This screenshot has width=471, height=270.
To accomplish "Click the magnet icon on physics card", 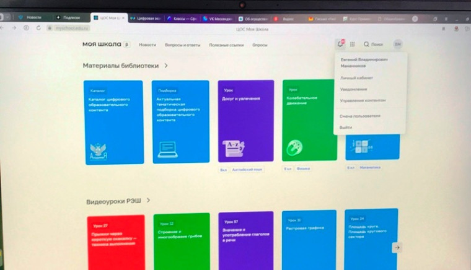I will 294,147.
